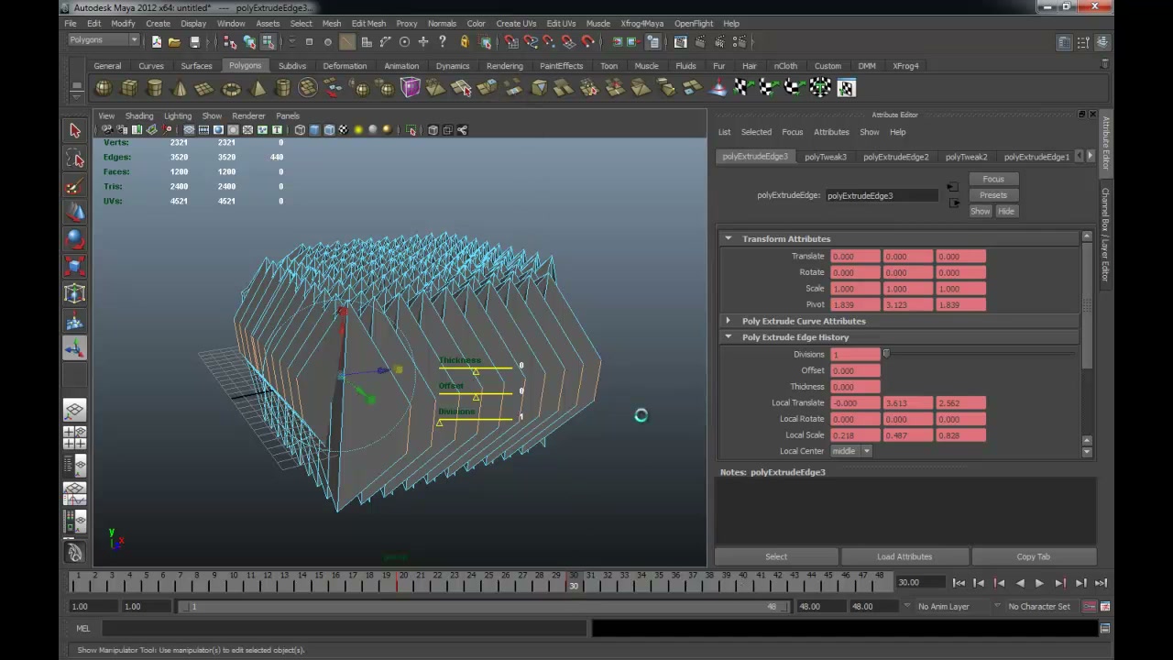Viewport: 1173px width, 660px height.
Task: Activate the Lasso select tool
Action: (x=75, y=159)
